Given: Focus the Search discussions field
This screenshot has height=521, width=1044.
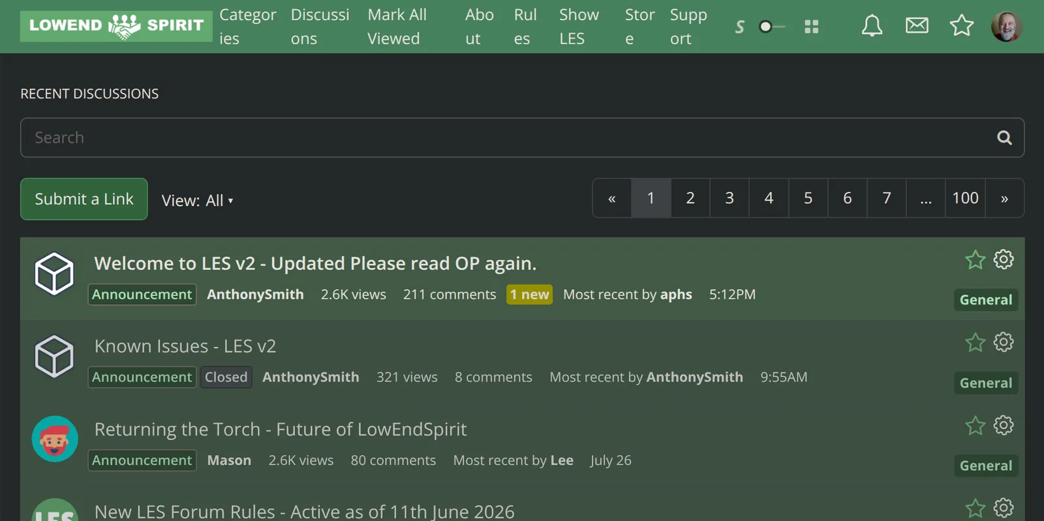Looking at the screenshot, I should pyautogui.click(x=522, y=138).
